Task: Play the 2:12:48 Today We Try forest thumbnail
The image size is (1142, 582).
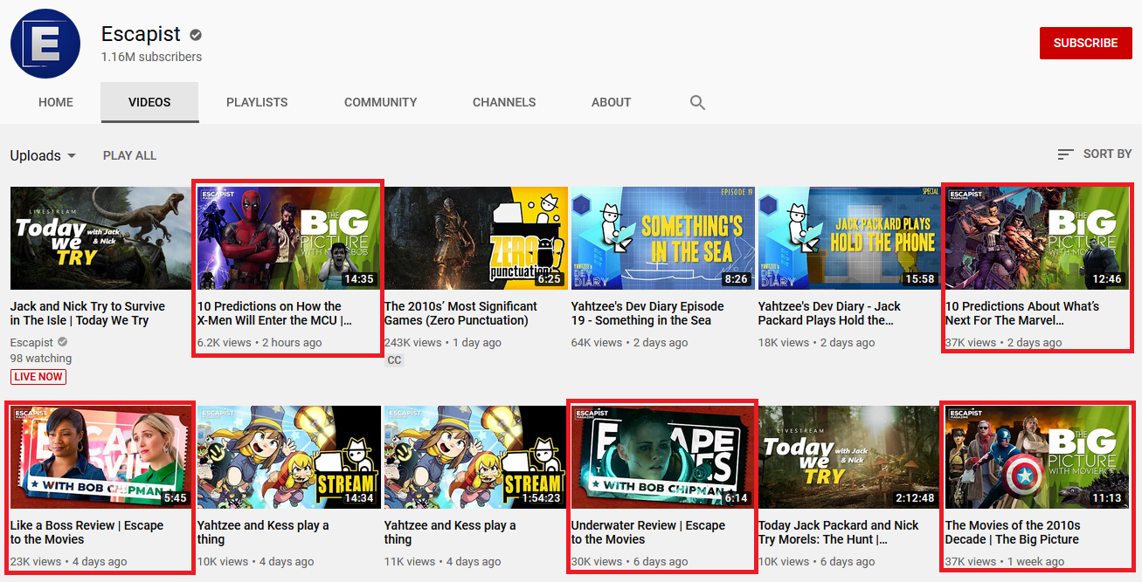Action: tap(848, 457)
